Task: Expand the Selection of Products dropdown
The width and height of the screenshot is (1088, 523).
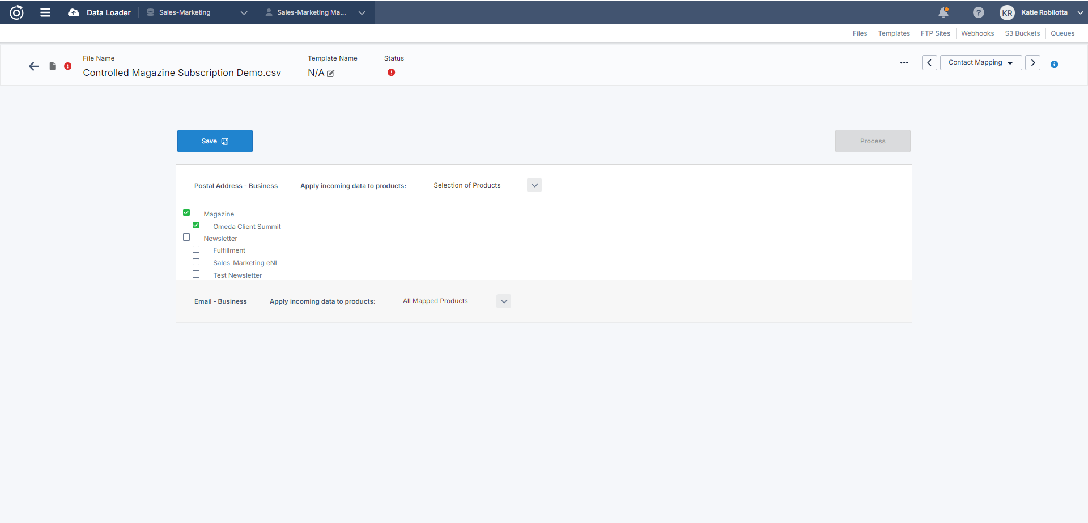Action: [x=534, y=185]
